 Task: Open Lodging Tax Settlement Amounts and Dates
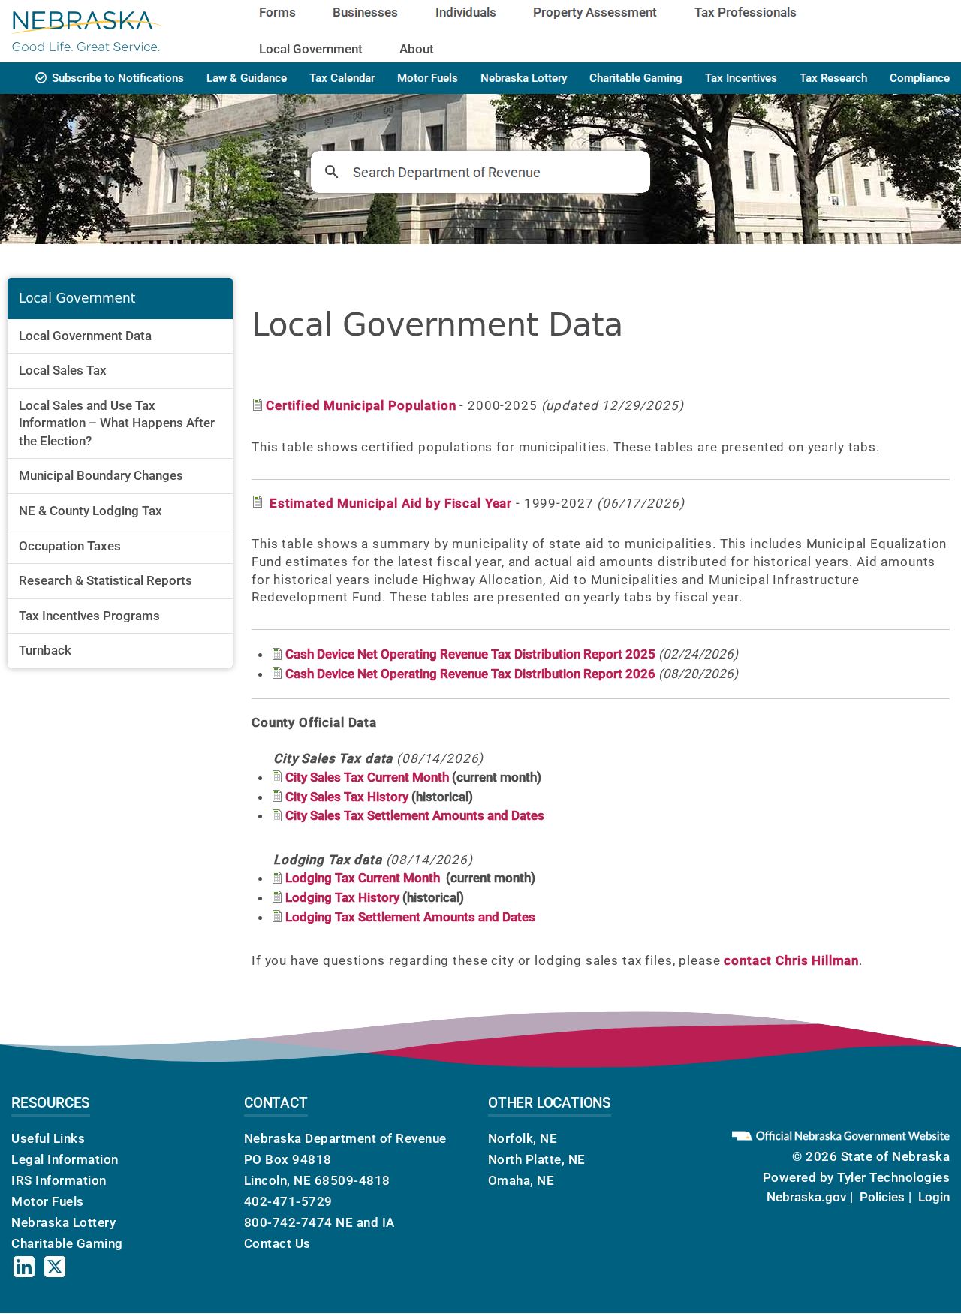410,917
